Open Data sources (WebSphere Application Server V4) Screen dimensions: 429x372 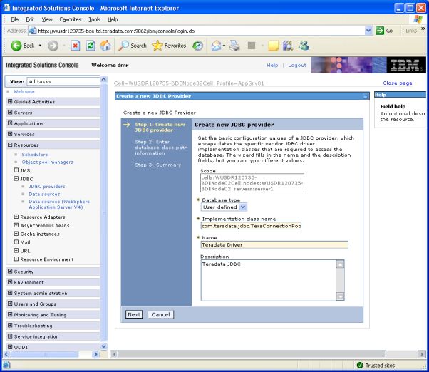pyautogui.click(x=59, y=205)
